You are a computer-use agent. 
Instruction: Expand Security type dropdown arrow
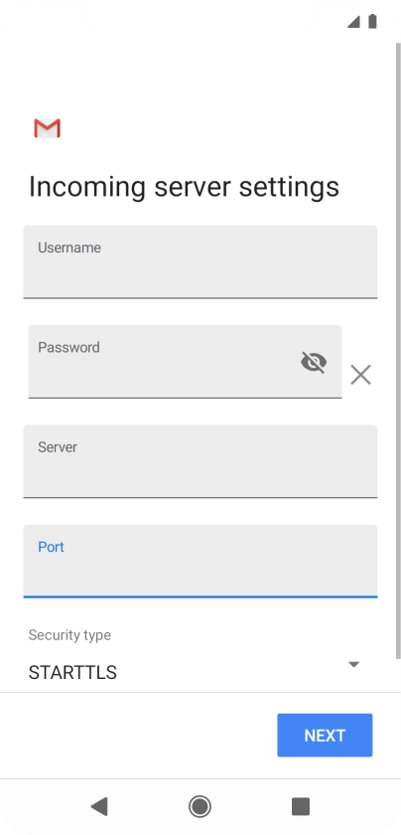tap(353, 664)
